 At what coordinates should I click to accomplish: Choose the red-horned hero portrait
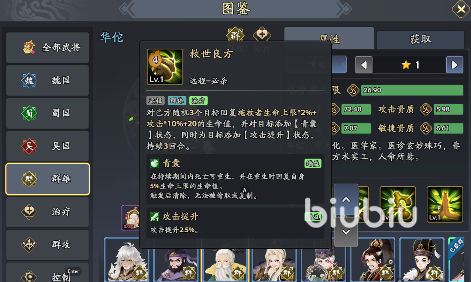(x=372, y=260)
